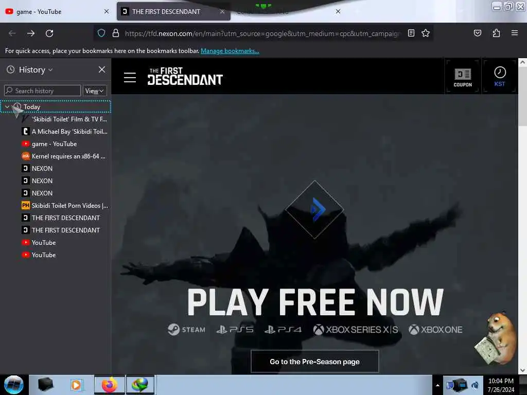Open the first THE FIRST DESCENDANT history entry
This screenshot has width=527, height=395.
[61, 218]
